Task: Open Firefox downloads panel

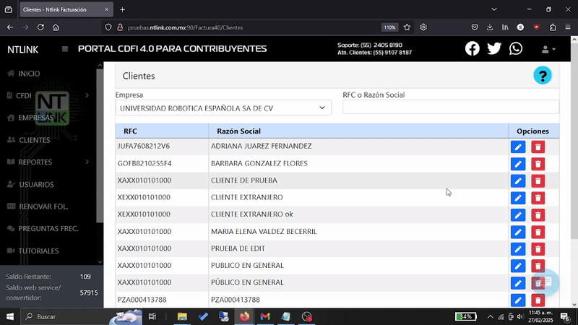Action: (x=490, y=27)
